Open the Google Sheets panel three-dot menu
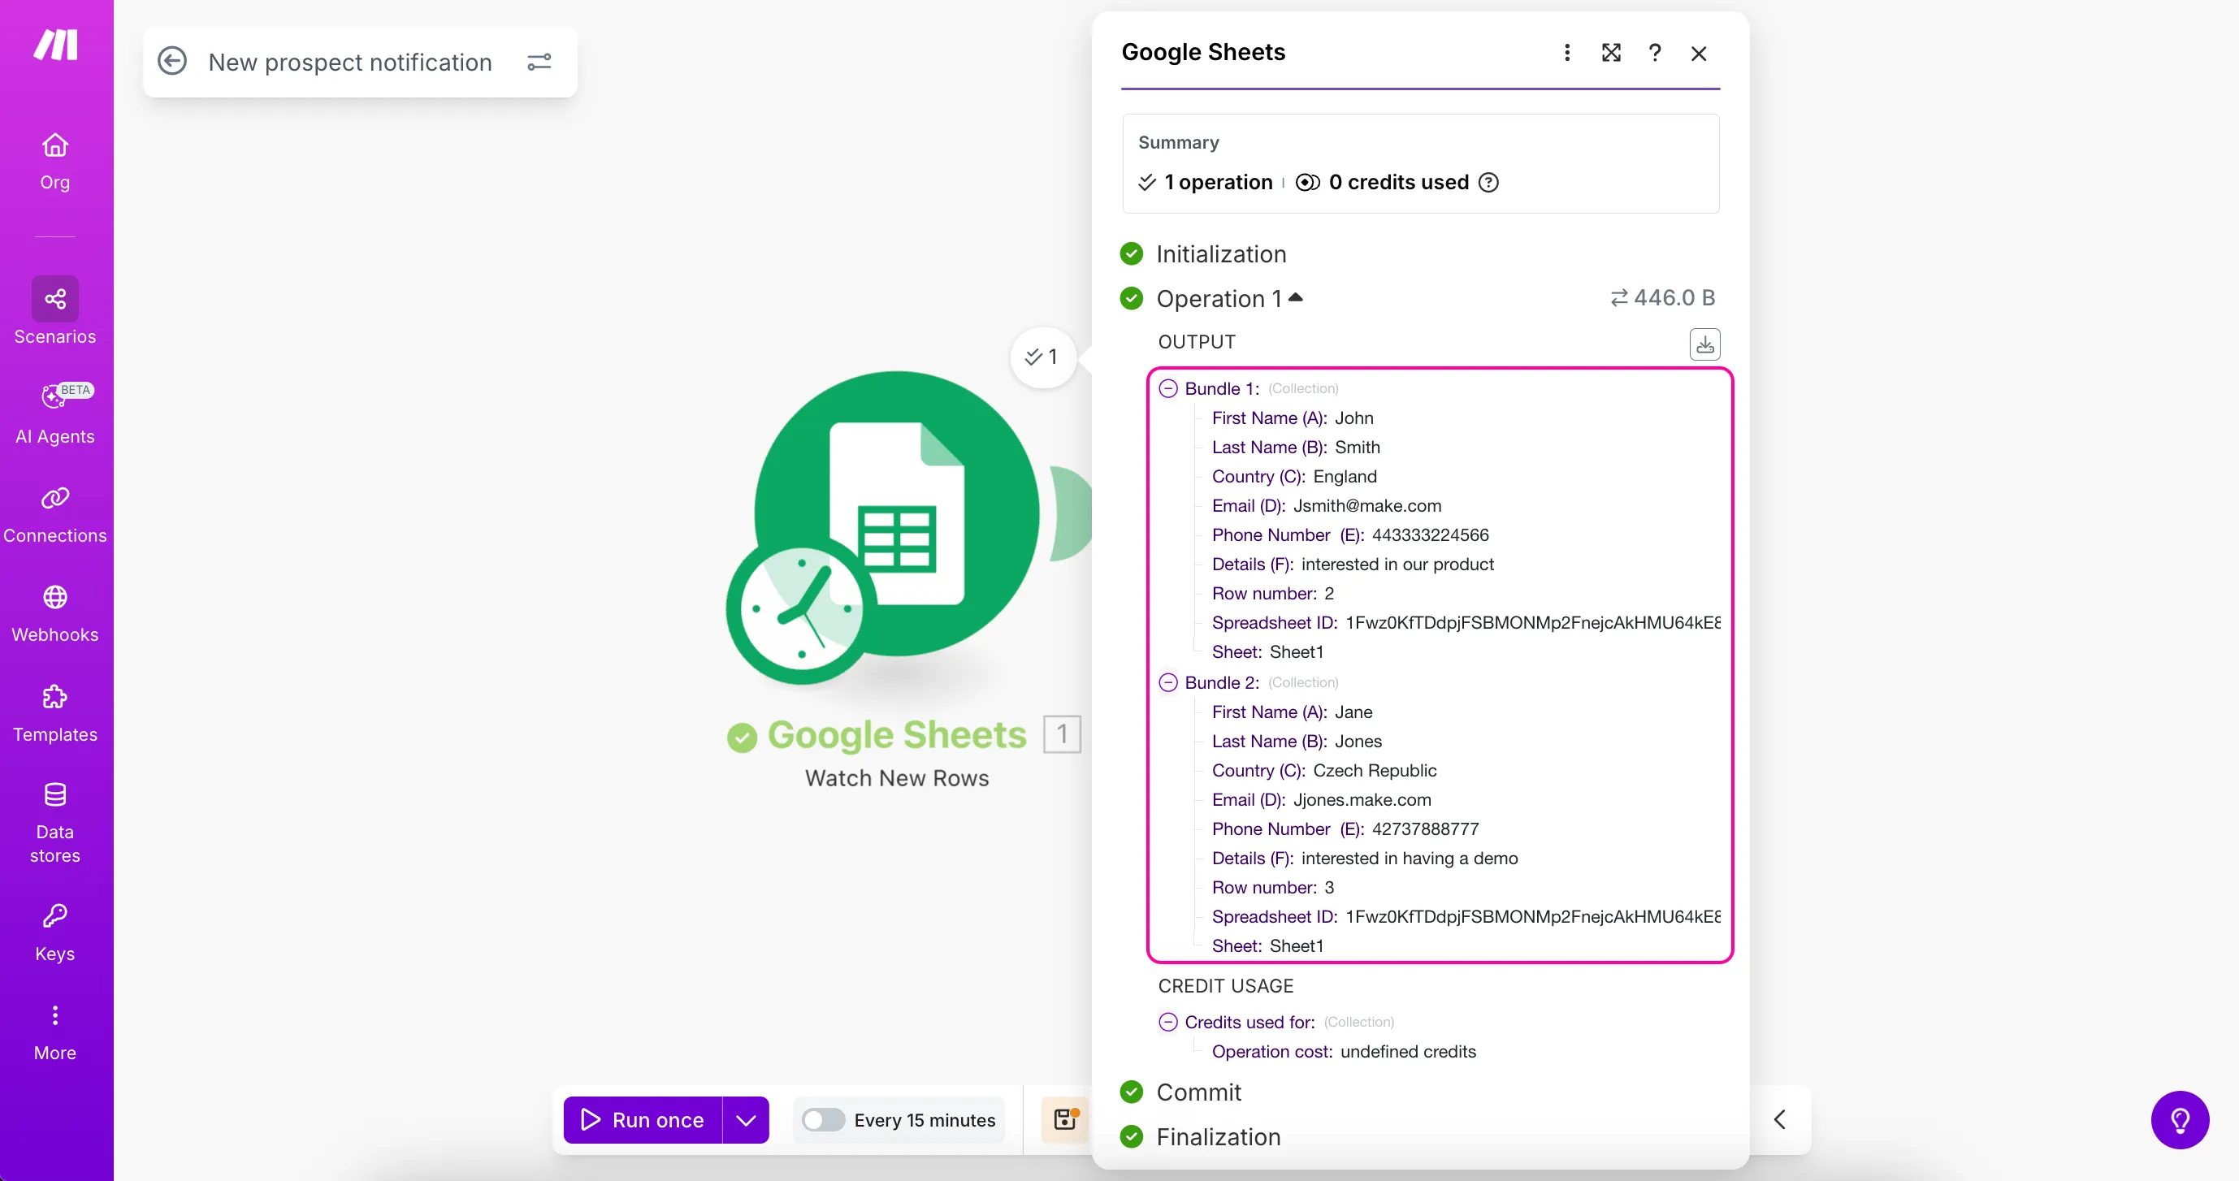Viewport: 2239px width, 1181px height. click(1567, 53)
